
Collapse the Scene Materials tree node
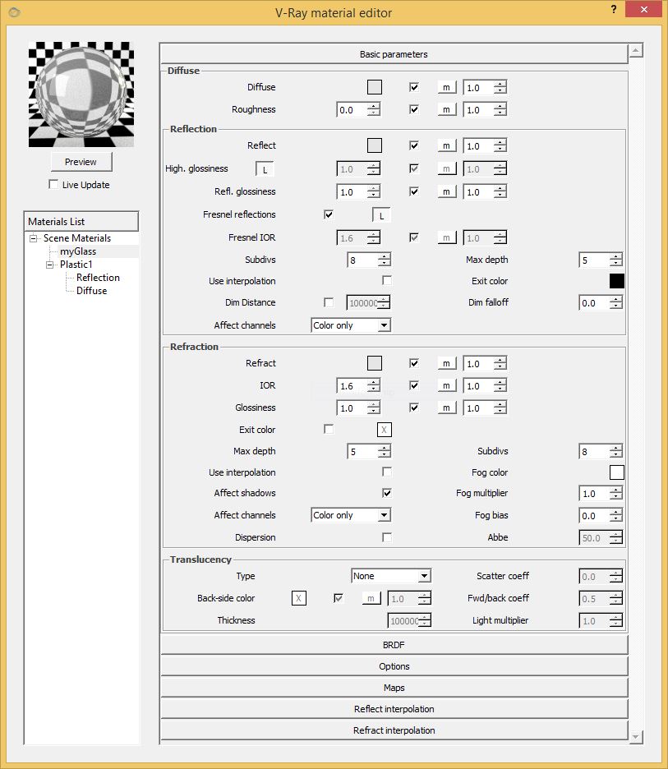tap(34, 238)
